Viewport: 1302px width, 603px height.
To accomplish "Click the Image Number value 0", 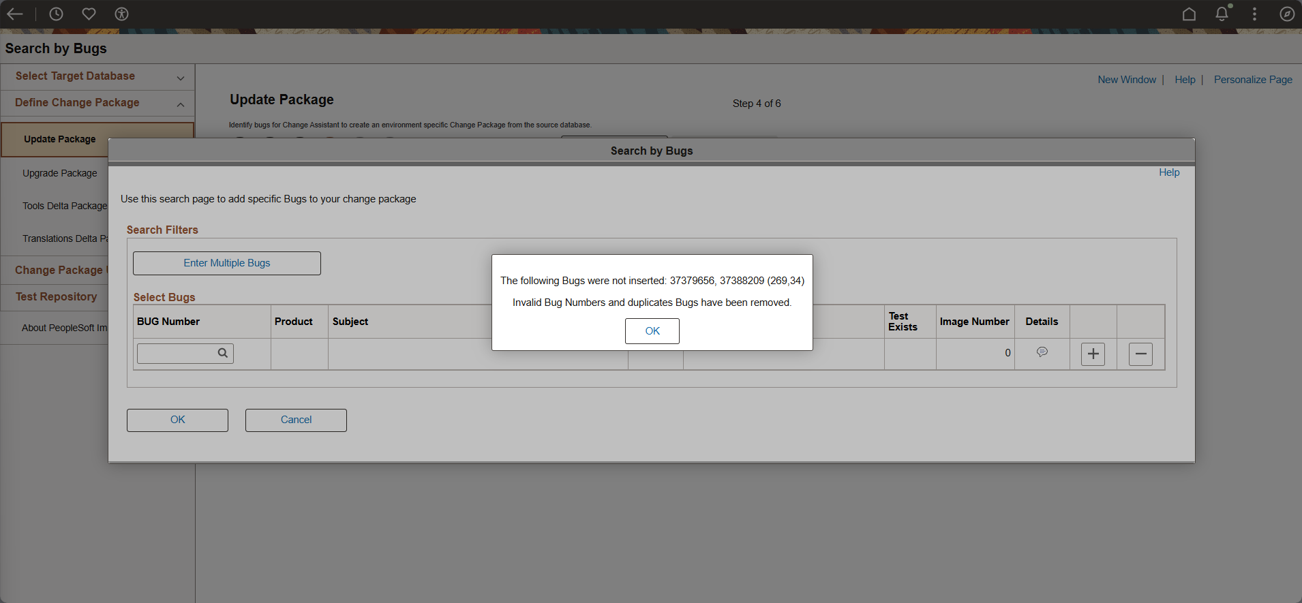I will tap(1008, 353).
